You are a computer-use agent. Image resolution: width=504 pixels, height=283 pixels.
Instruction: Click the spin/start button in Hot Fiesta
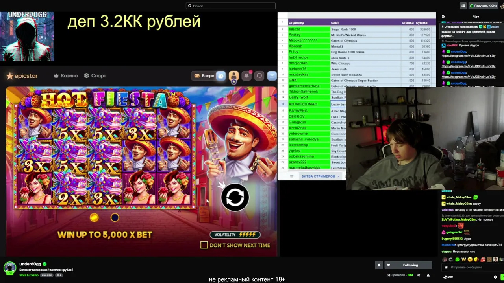(235, 197)
